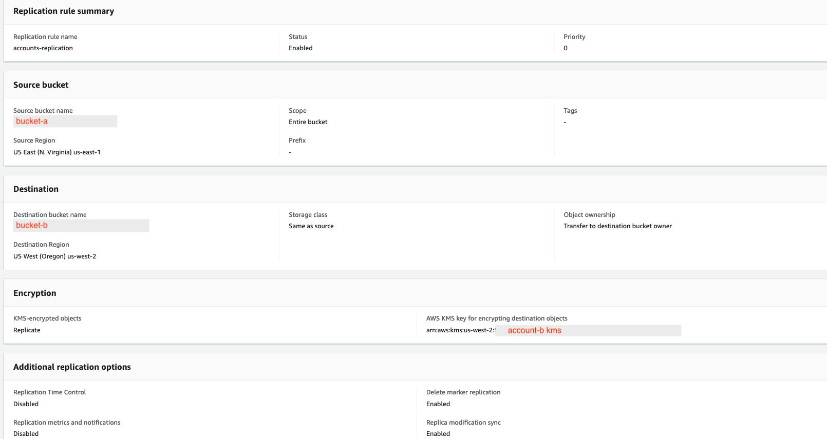
Task: Select US West (Oregon) us-west-2 text
Action: (55, 256)
